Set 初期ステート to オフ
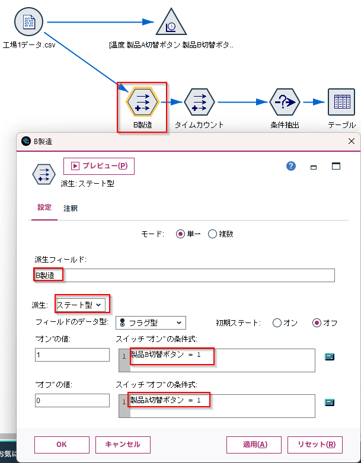 [x=317, y=322]
